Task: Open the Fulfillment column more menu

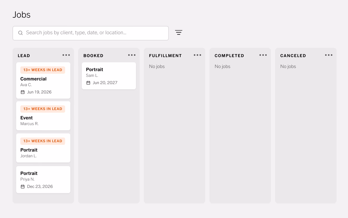Action: (x=197, y=55)
